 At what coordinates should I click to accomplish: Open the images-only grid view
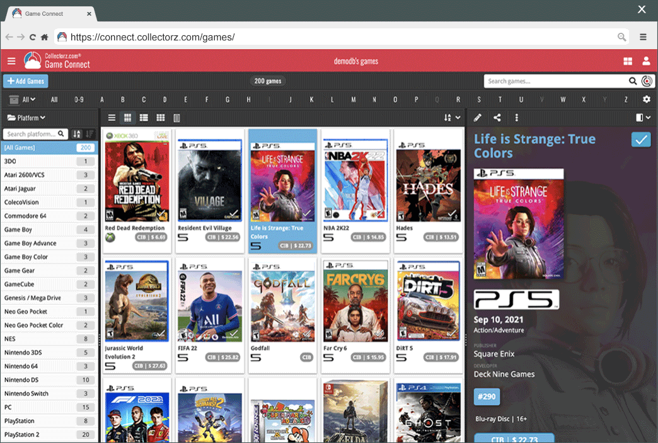coord(159,118)
